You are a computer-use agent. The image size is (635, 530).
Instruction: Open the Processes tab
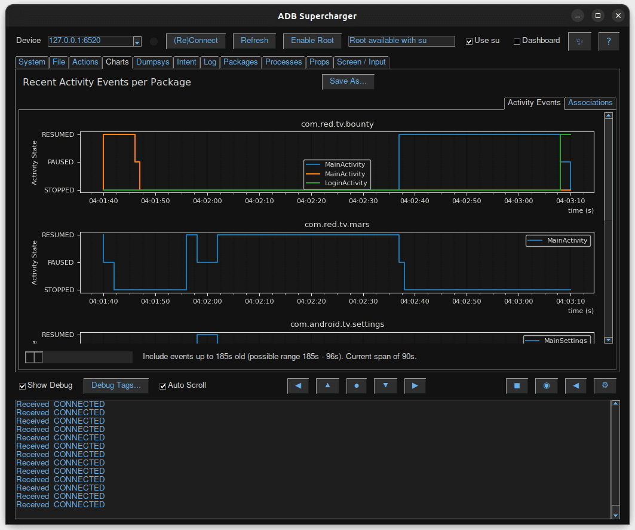284,62
